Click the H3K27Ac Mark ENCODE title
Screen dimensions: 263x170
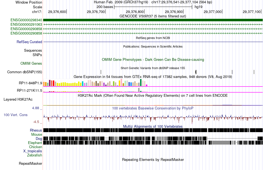coord(153,96)
